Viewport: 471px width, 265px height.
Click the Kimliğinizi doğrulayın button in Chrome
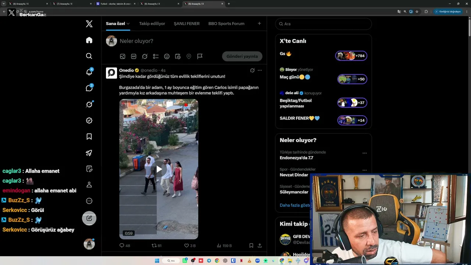coord(448,11)
